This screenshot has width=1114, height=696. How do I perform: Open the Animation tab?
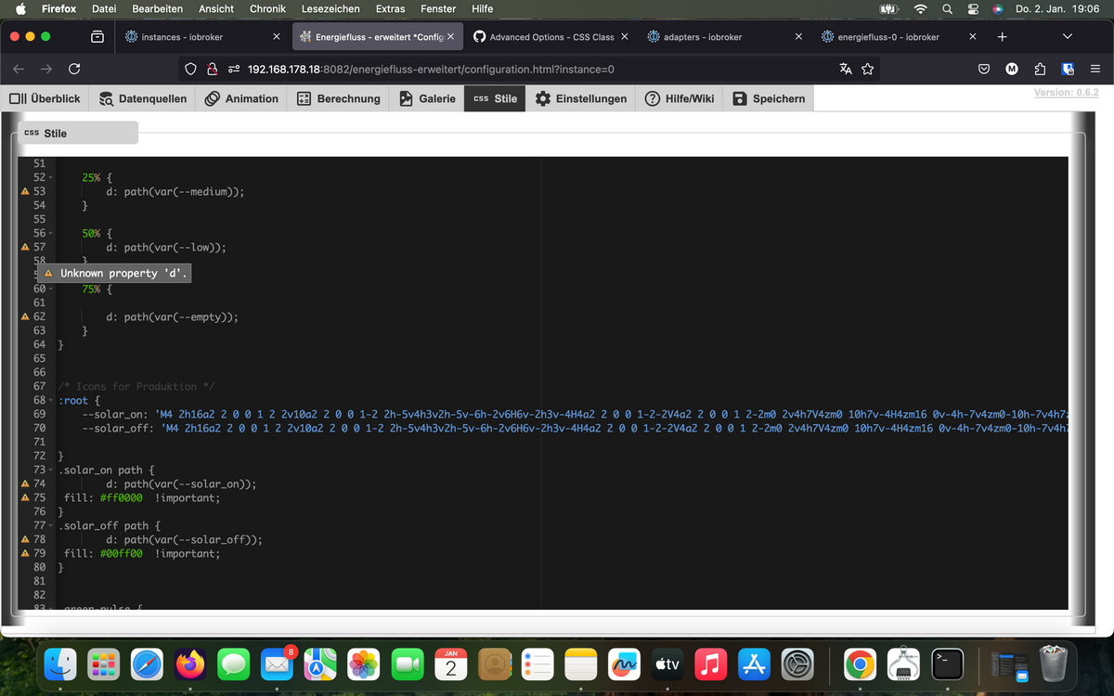click(241, 98)
